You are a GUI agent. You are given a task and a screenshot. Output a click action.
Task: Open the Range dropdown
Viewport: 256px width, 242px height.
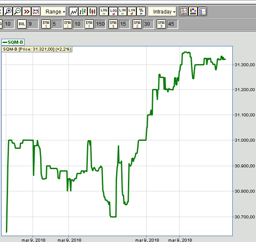[x=54, y=11]
